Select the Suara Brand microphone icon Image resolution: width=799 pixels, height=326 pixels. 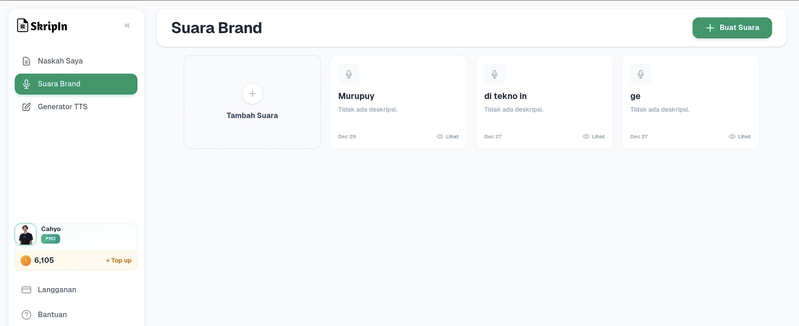coord(26,84)
